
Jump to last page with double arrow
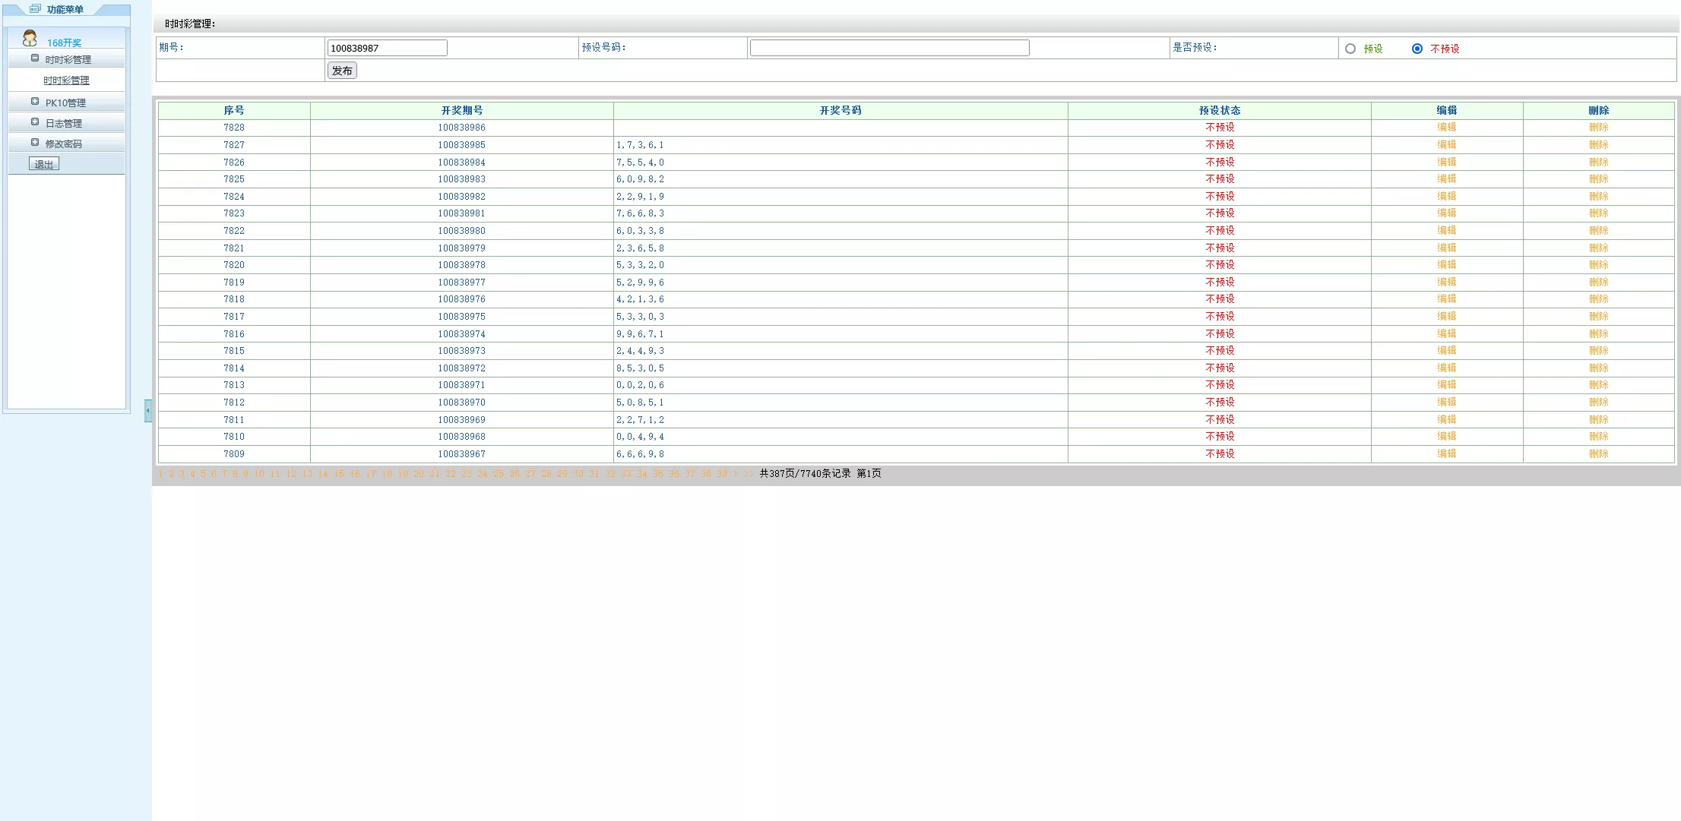tap(749, 474)
